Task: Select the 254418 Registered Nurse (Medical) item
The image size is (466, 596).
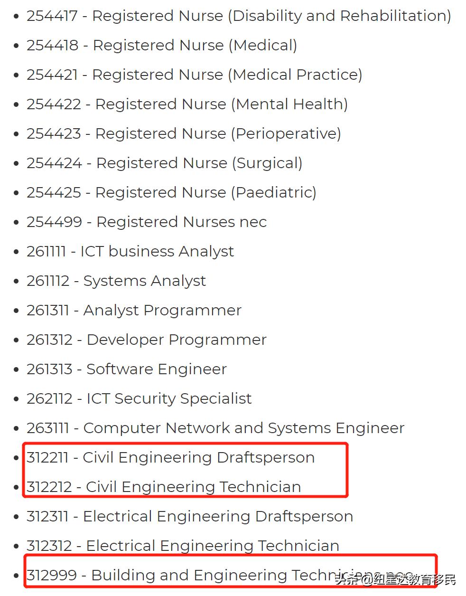Action: (162, 45)
